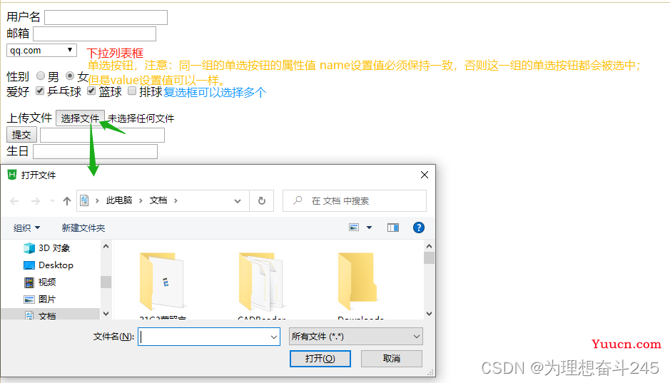Refresh the folder view
The width and height of the screenshot is (670, 383).
pyautogui.click(x=261, y=200)
